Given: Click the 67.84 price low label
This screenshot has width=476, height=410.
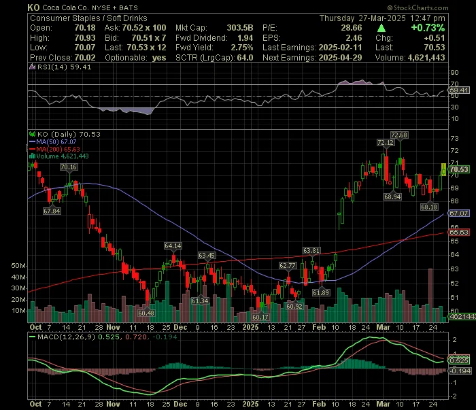Looking at the screenshot, I should [52, 211].
